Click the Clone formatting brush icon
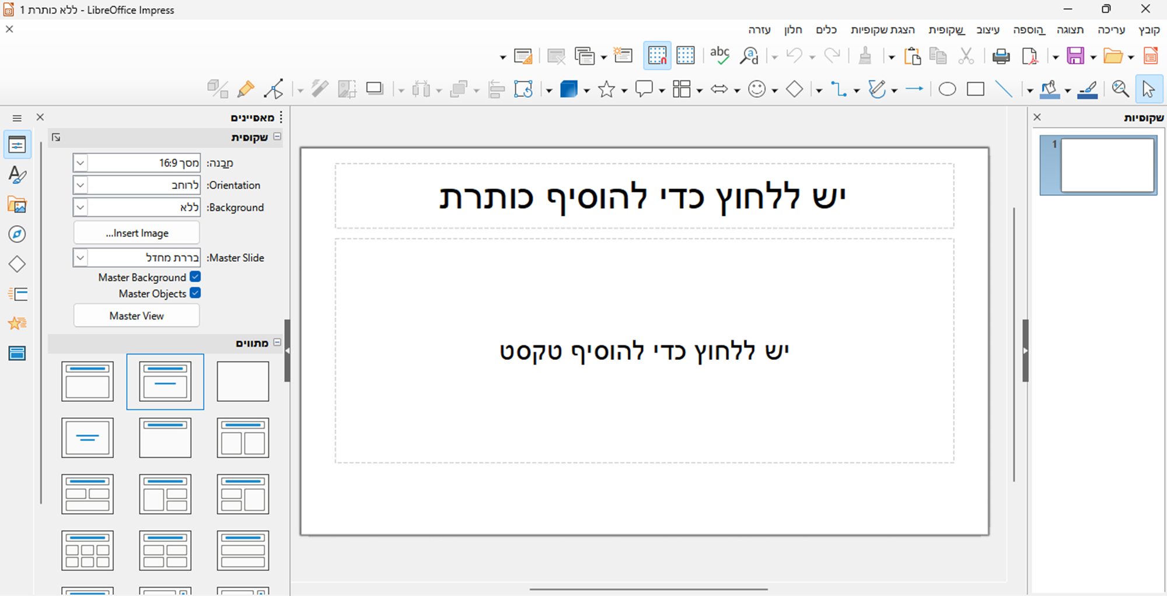 pos(865,56)
